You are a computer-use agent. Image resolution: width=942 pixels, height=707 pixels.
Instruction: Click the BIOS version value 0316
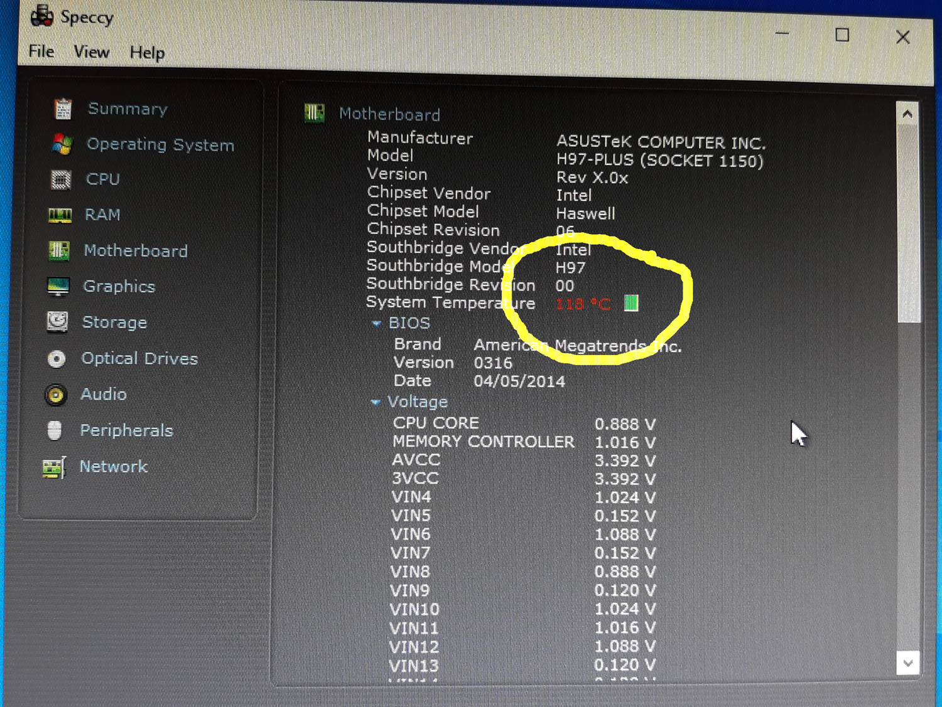(x=493, y=363)
